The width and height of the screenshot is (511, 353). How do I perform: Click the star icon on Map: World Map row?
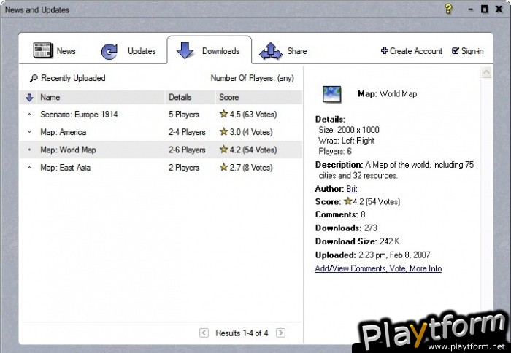click(223, 149)
